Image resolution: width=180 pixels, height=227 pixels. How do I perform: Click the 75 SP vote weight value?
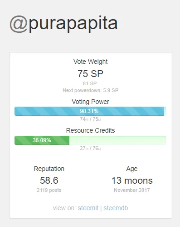click(x=90, y=74)
